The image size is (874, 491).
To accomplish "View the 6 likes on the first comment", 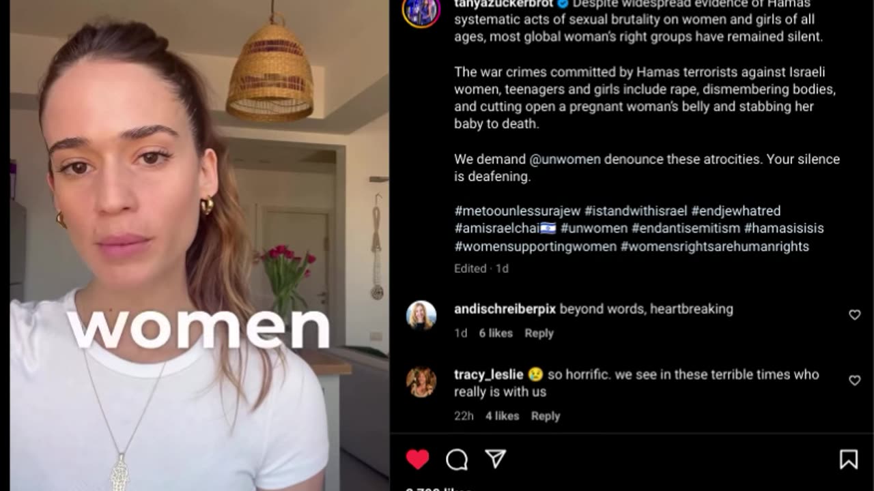I will pos(496,333).
